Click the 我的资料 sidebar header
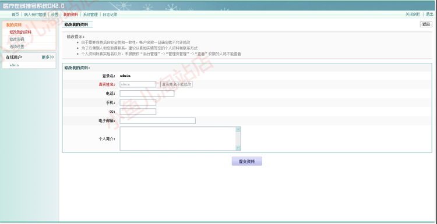The width and height of the screenshot is (437, 224). [x=14, y=25]
